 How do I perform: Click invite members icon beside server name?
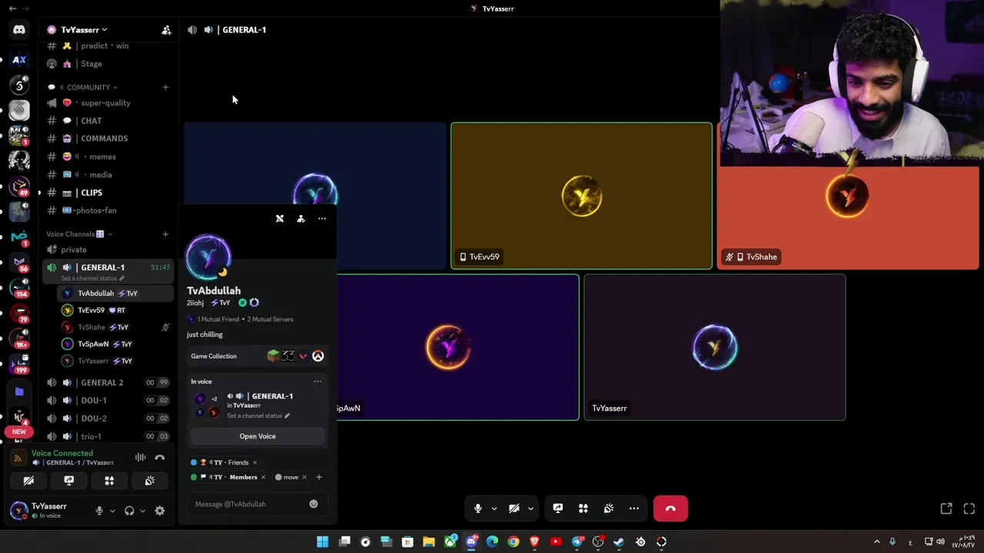(x=166, y=30)
